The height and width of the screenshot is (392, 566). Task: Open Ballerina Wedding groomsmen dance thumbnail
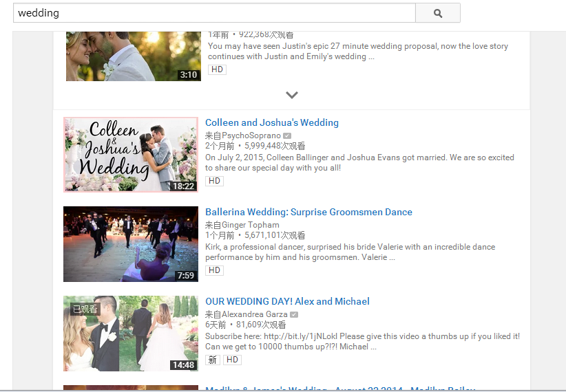point(131,244)
